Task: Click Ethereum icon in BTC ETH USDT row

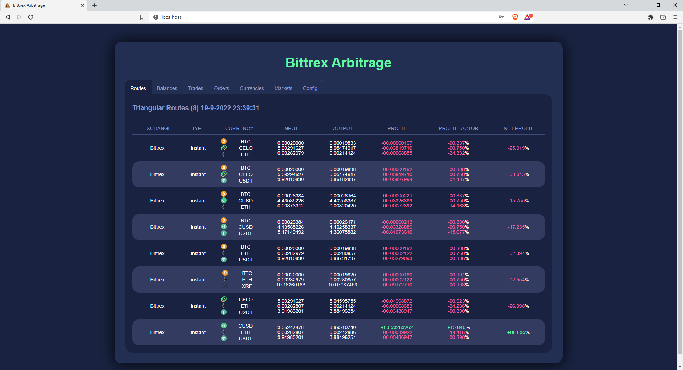Action: (224, 253)
